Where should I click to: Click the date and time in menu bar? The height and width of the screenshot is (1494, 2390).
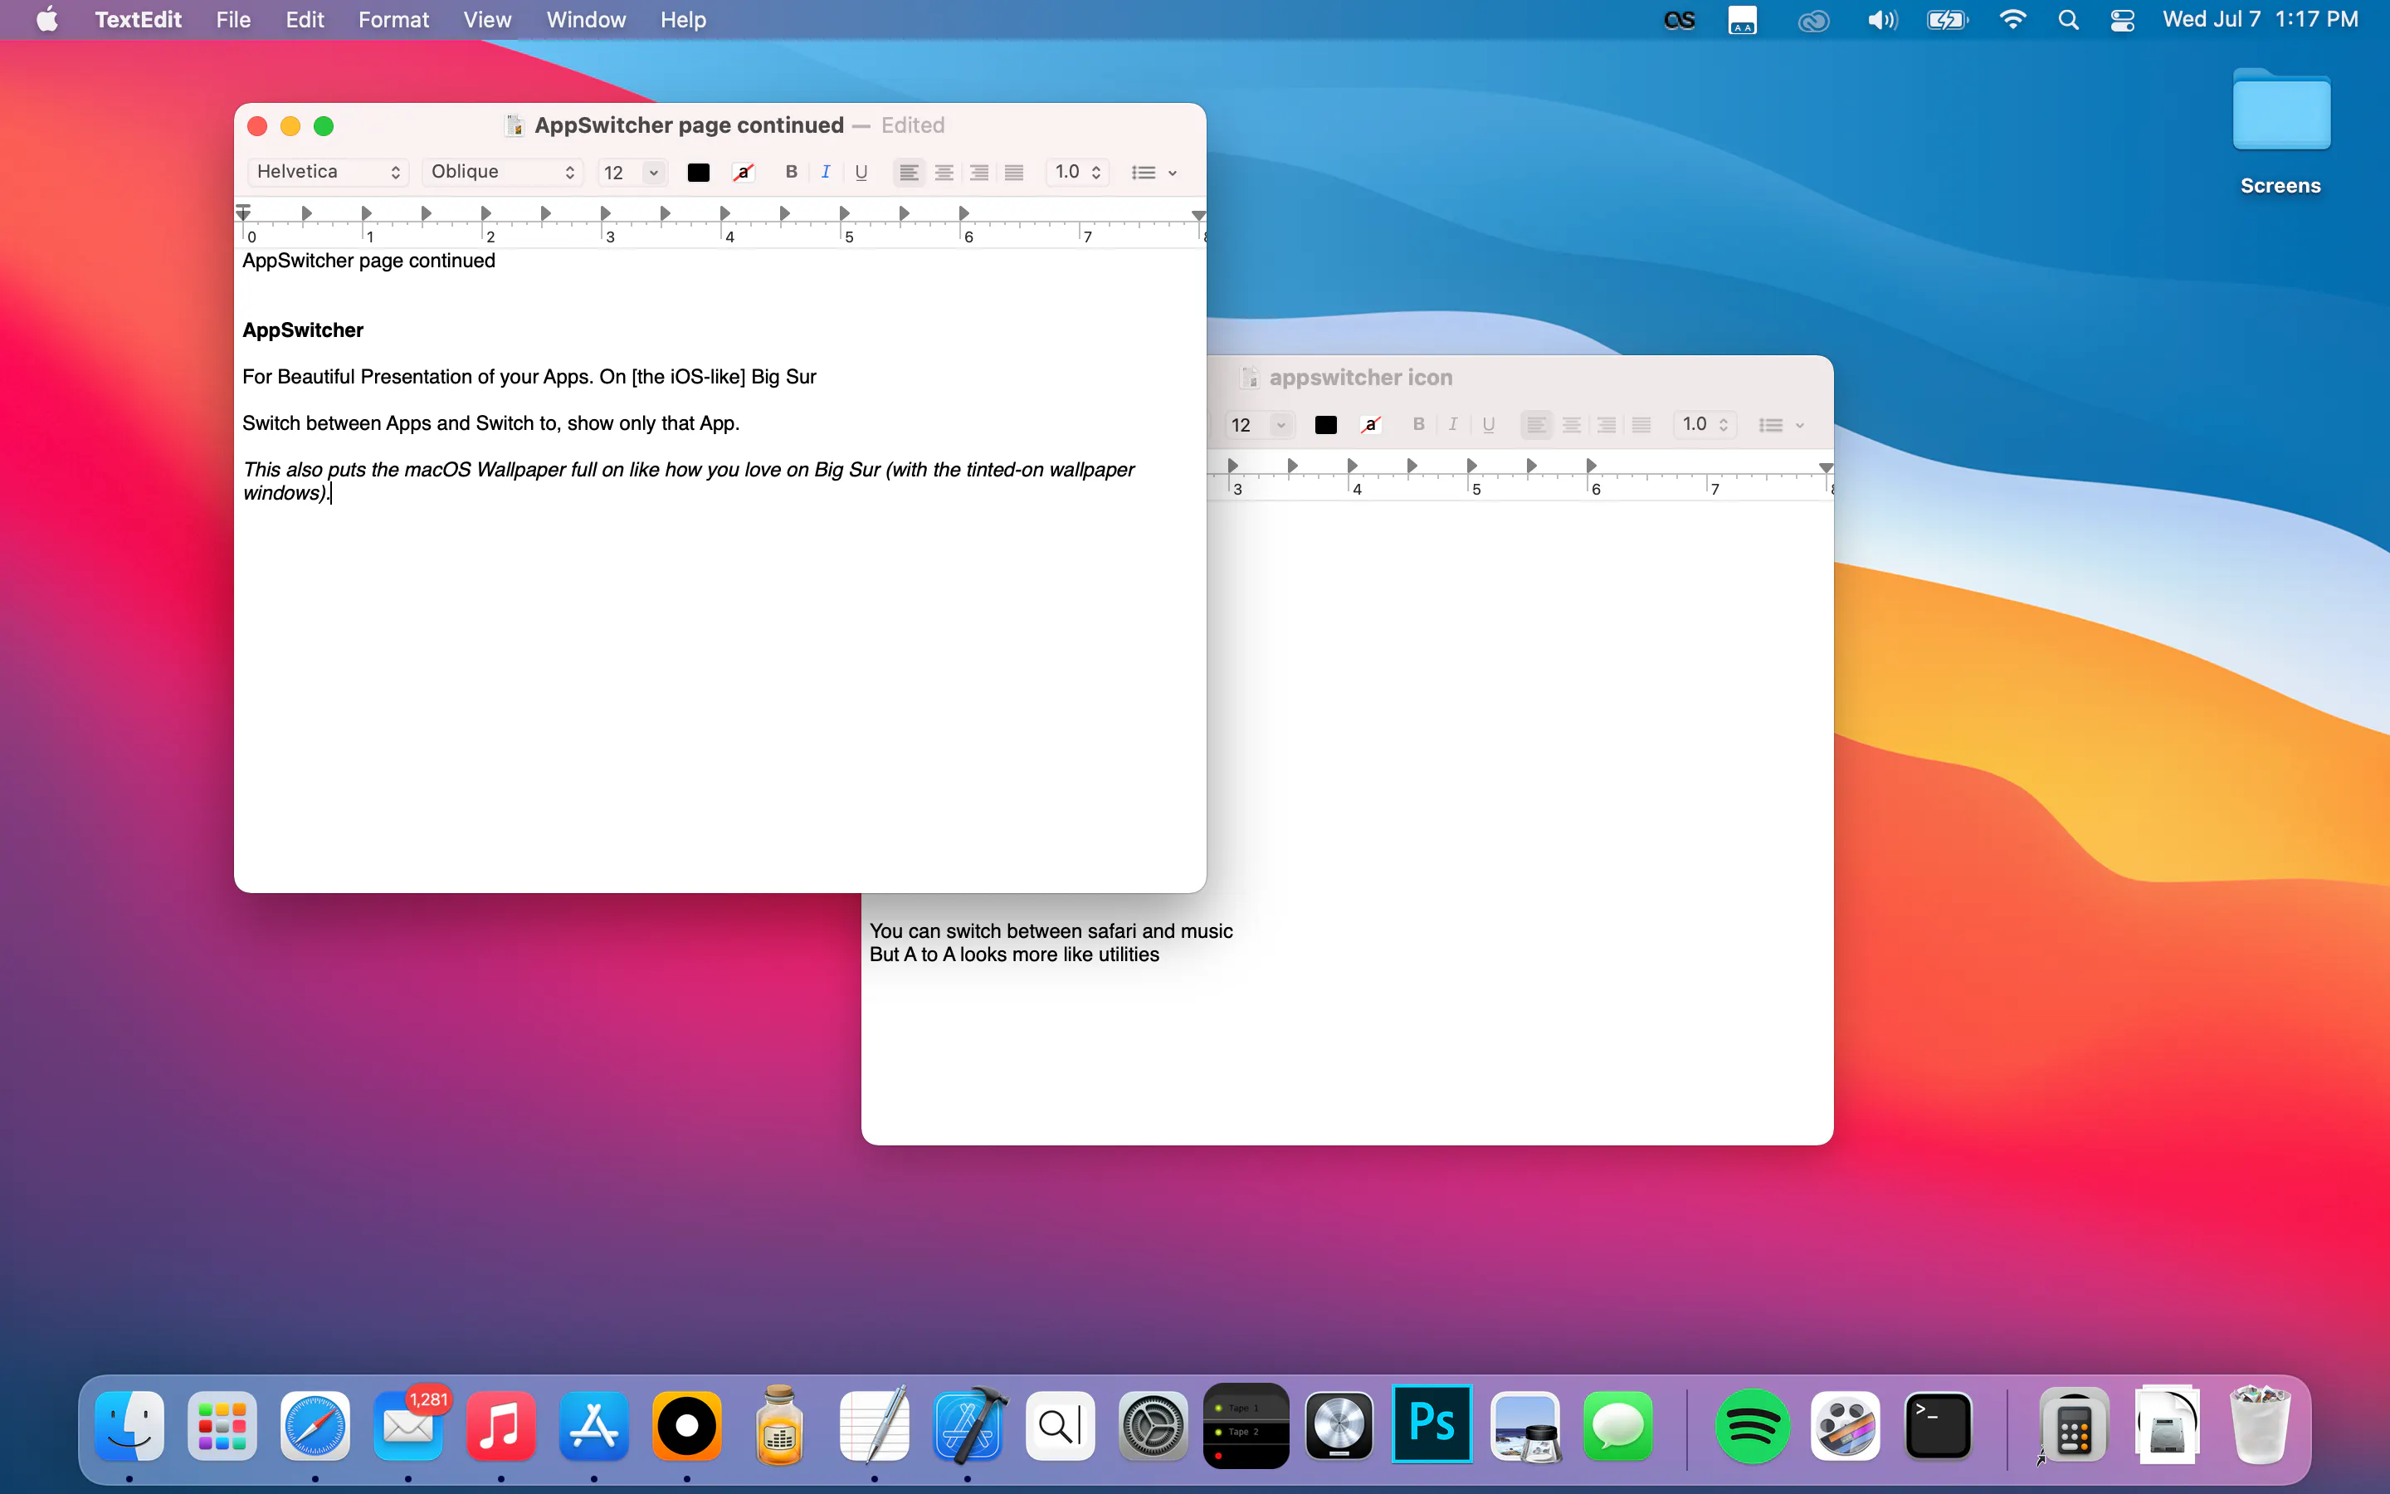pos(2260,20)
